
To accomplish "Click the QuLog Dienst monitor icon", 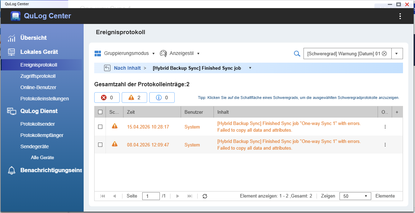I will click(11, 111).
